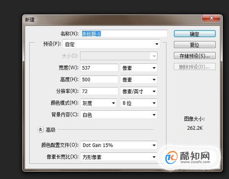This screenshot has width=229, height=179.
Task: Open width unit 像素 dropdown
Action: coord(139,68)
